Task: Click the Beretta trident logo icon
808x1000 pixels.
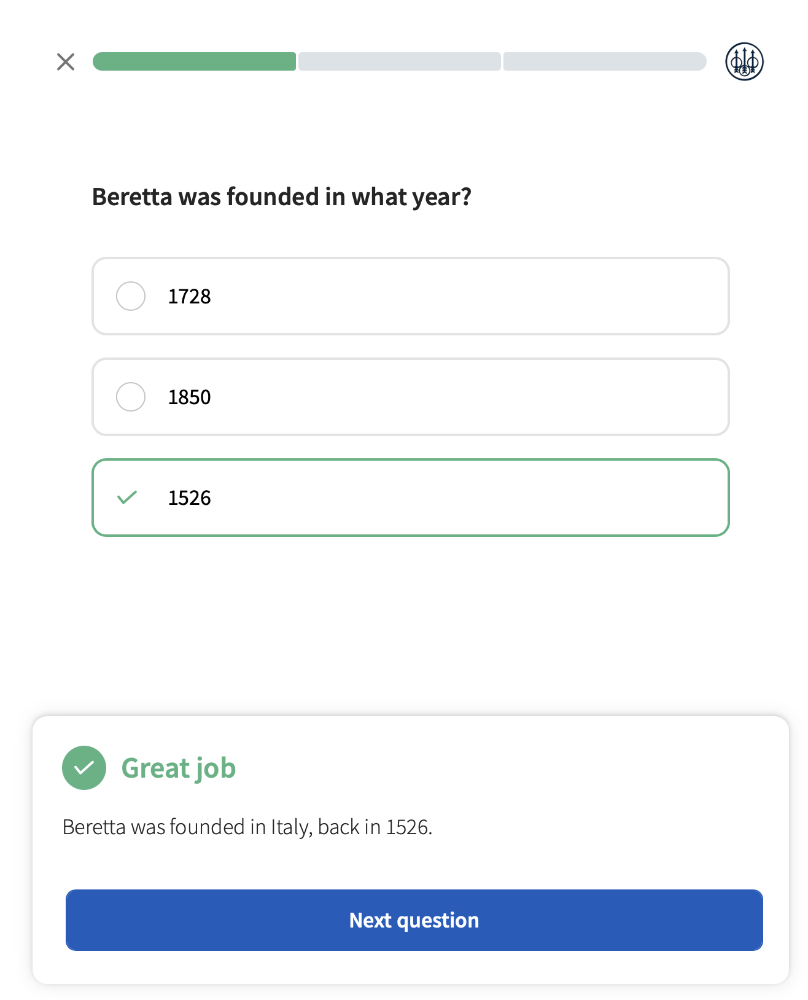Action: pyautogui.click(x=744, y=61)
